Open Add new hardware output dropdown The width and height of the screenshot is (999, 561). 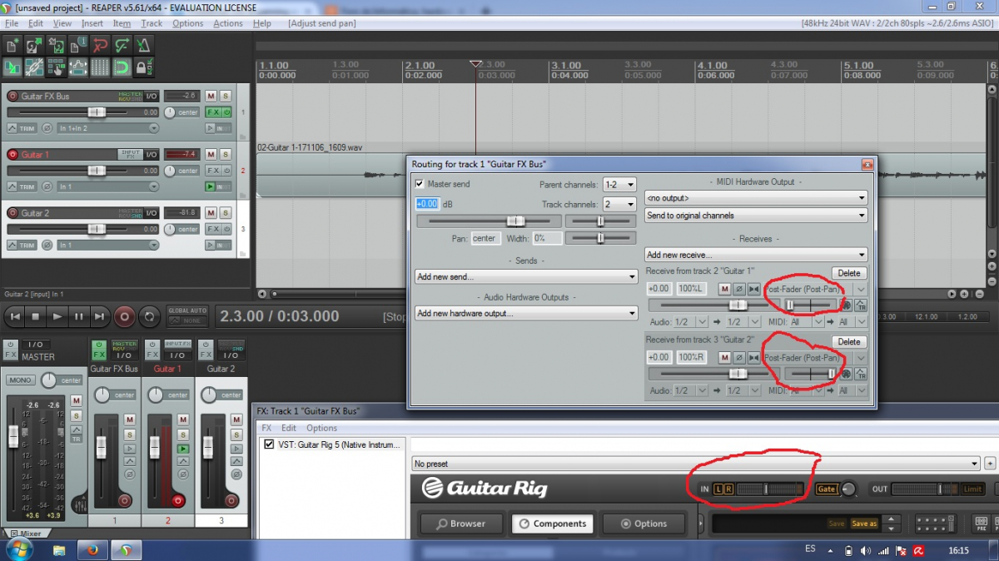(526, 313)
